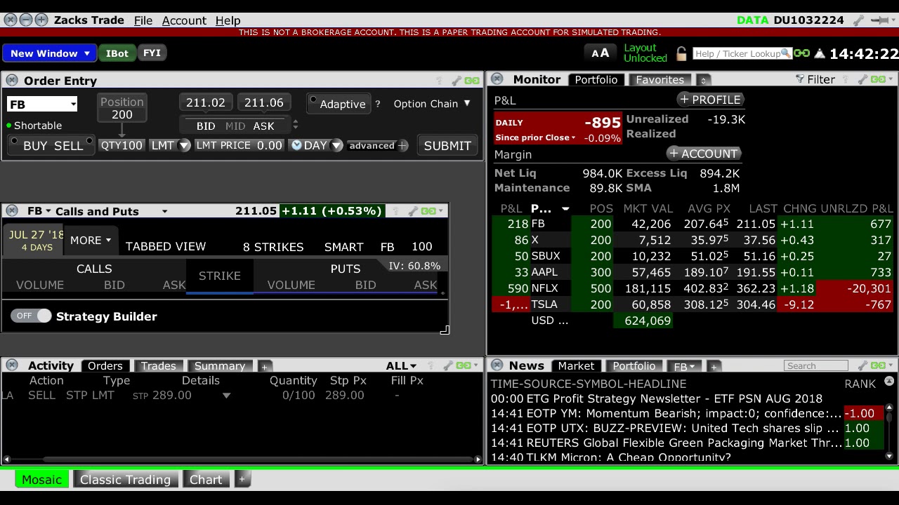Image resolution: width=899 pixels, height=505 pixels.
Task: Select ASK price in Order Entry
Action: pyautogui.click(x=263, y=126)
